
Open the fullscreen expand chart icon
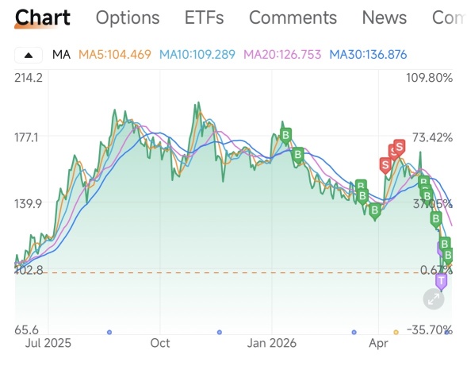[434, 299]
